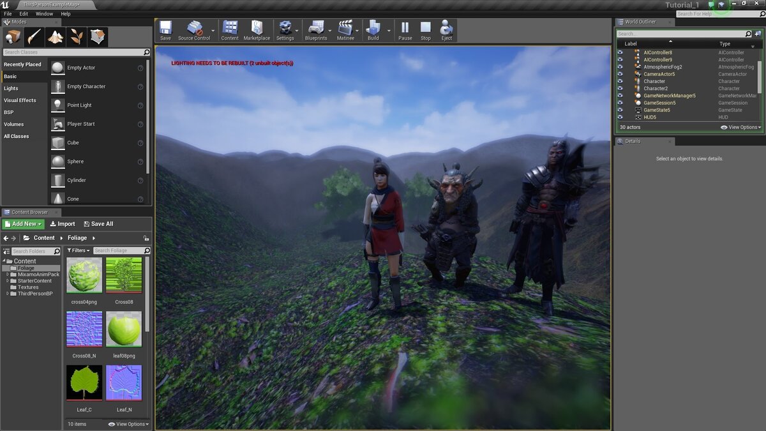Toggle visibility of AIController9
The height and width of the screenshot is (431, 766).
[x=620, y=59]
